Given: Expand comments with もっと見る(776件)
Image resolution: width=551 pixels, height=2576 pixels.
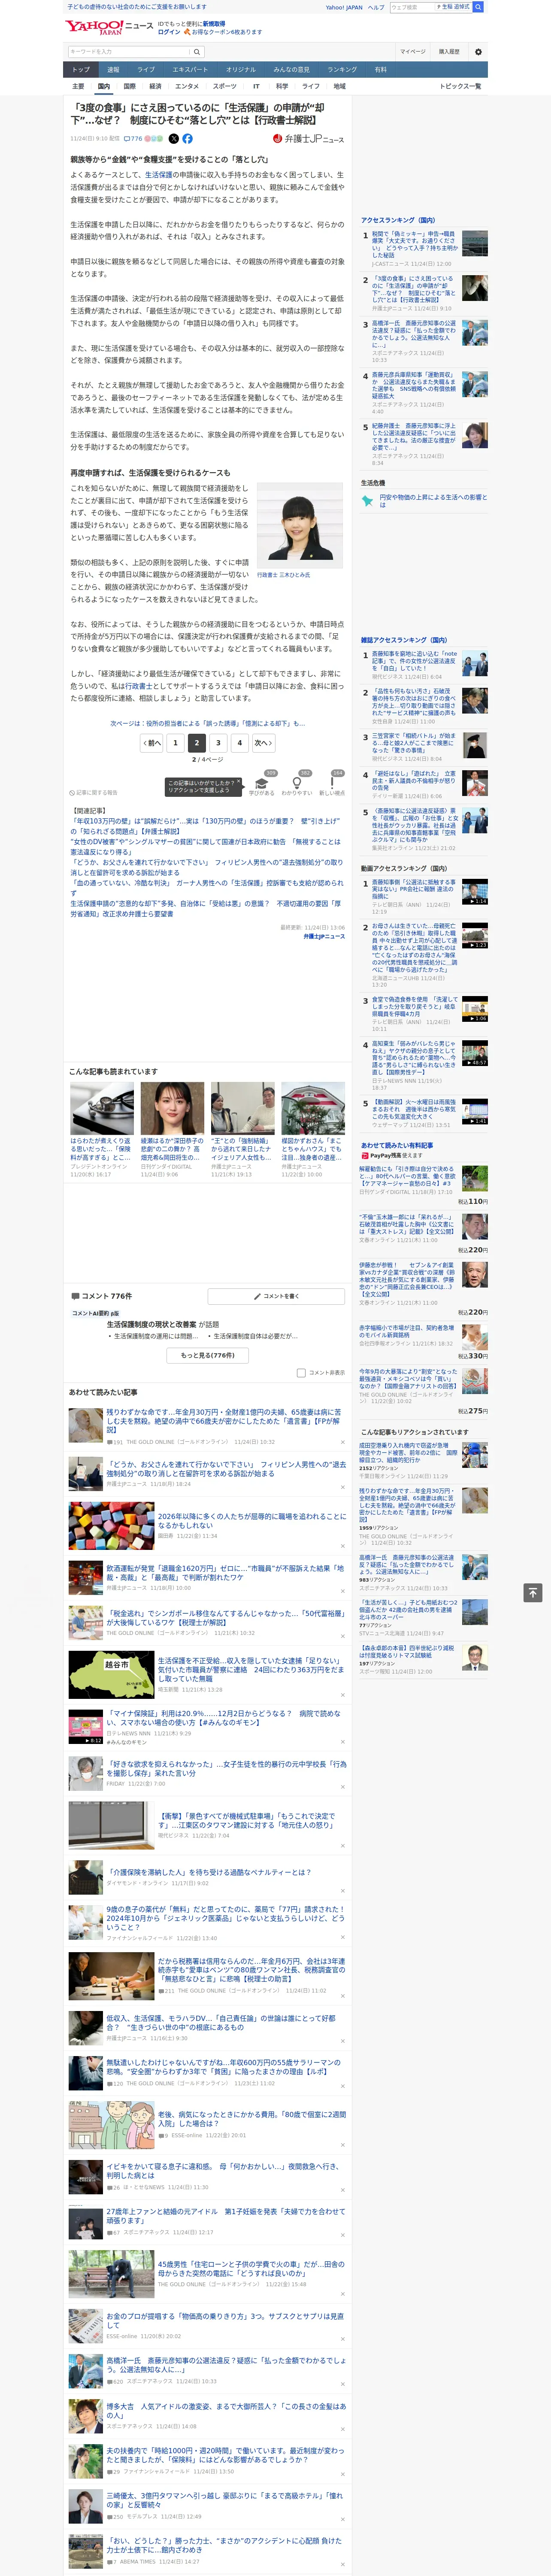Looking at the screenshot, I should [x=208, y=1355].
